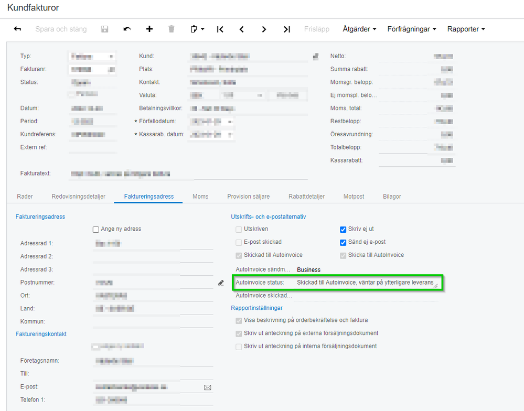
Task: Open the Provision säljare tab
Action: click(248, 196)
